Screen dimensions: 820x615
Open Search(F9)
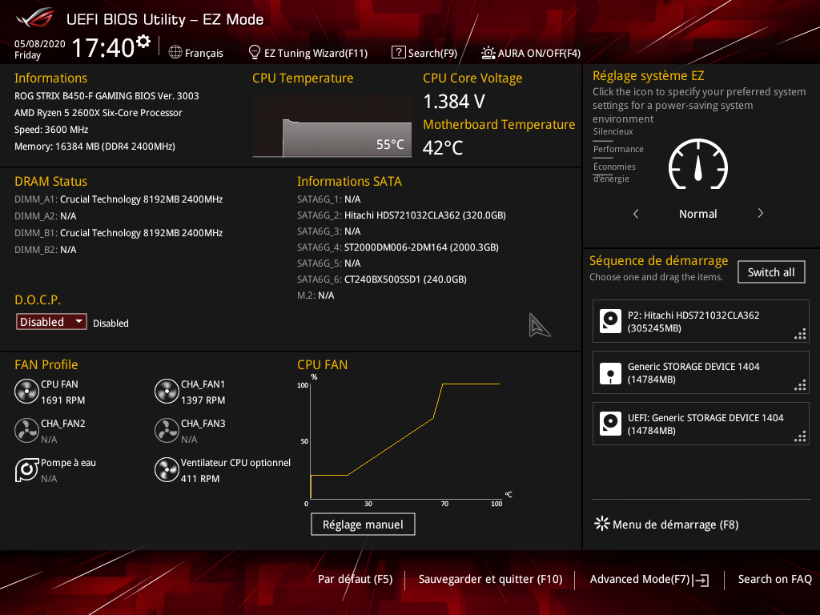click(x=424, y=53)
